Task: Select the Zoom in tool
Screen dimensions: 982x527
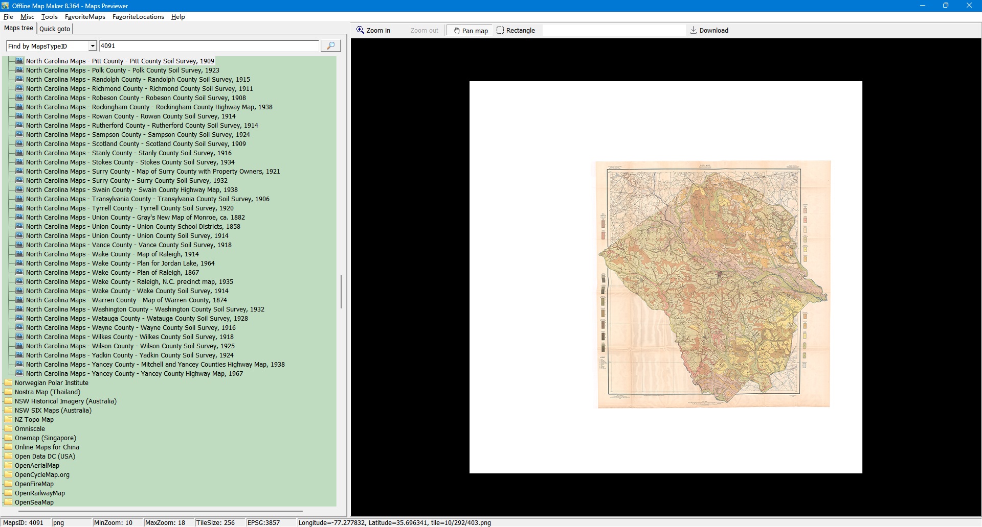Action: click(373, 31)
